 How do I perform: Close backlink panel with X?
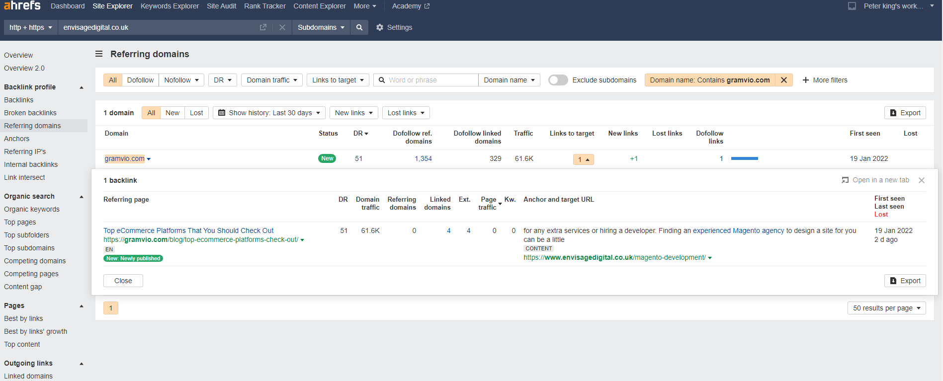tap(922, 180)
